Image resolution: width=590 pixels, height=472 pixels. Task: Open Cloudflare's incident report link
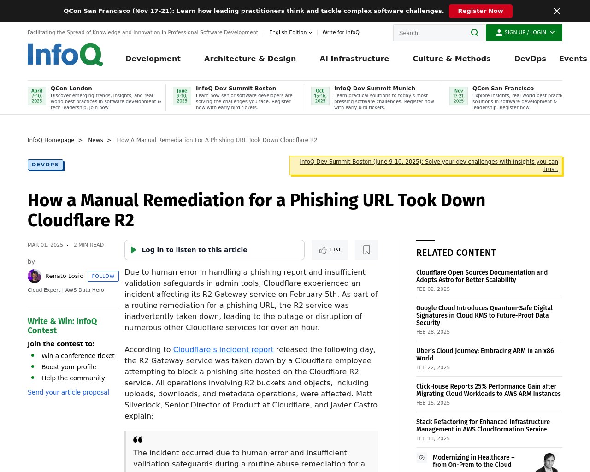click(223, 349)
